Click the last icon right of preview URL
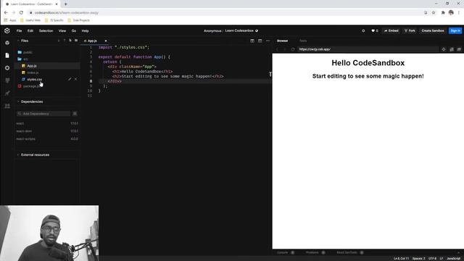The image size is (464, 261). tap(459, 49)
